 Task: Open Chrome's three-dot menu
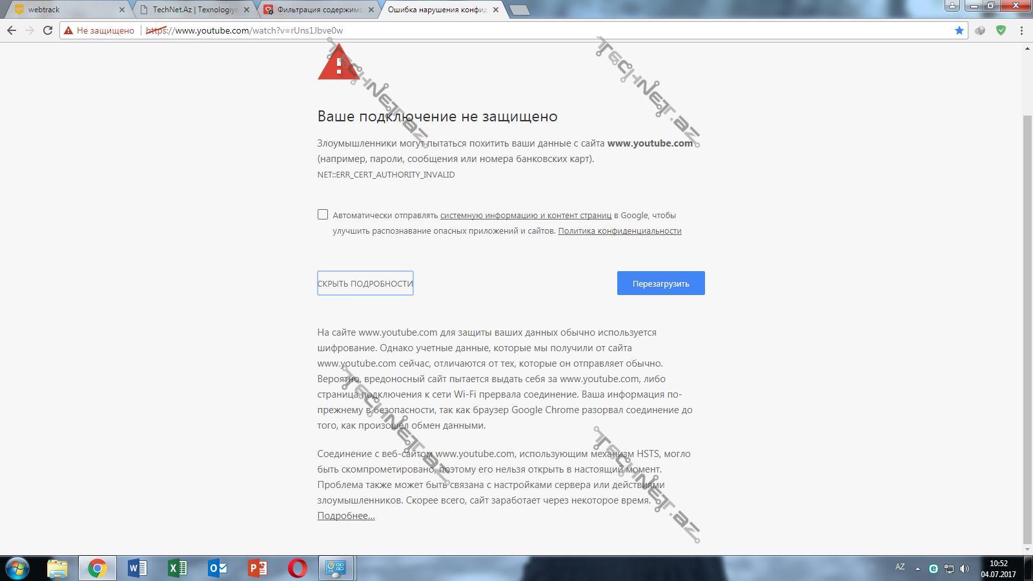(x=1021, y=30)
